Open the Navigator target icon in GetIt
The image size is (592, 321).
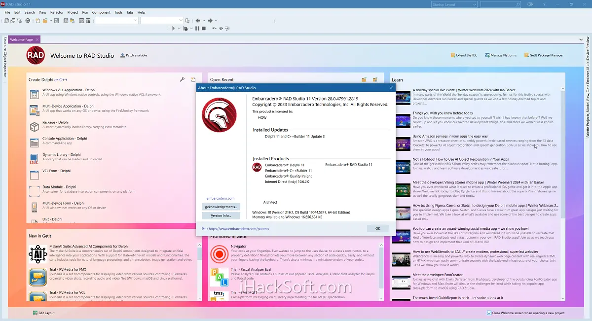(x=219, y=254)
